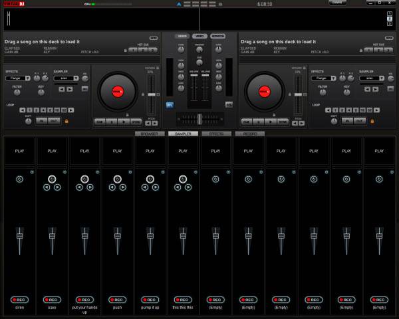Click the right arrow under the push sample
The image size is (399, 319).
pyautogui.click(x=123, y=187)
